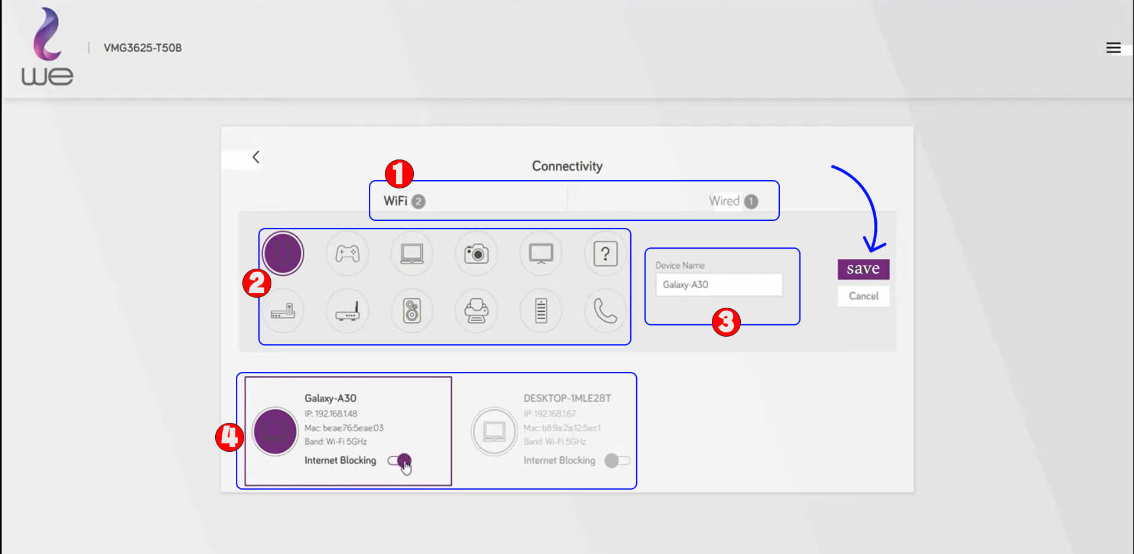Screen dimensions: 1134x554
Task: Open the hamburger menu
Action: [x=1113, y=48]
